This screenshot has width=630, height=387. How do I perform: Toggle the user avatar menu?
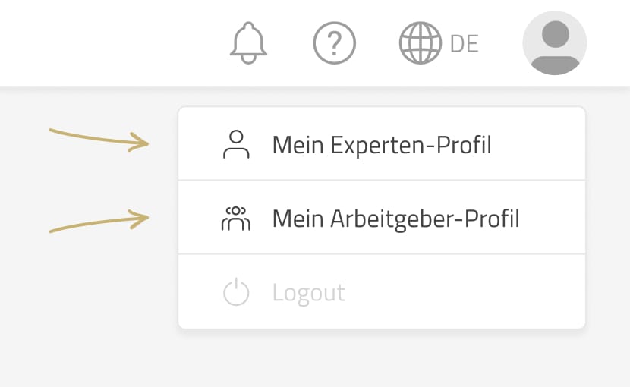(x=555, y=43)
